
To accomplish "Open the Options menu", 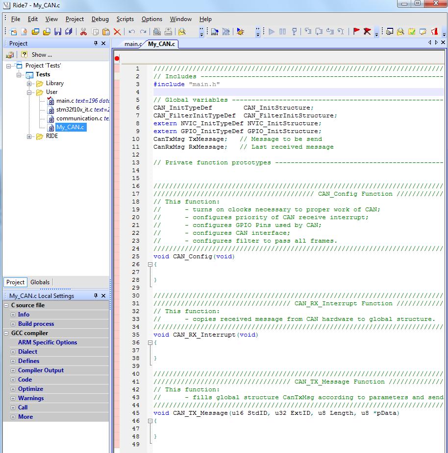I will click(x=152, y=19).
